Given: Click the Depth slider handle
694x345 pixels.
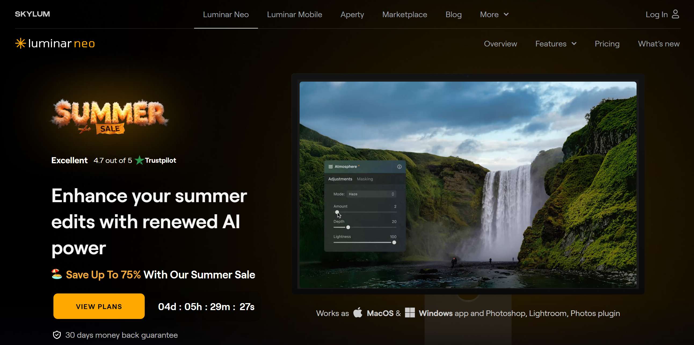Looking at the screenshot, I should (348, 228).
